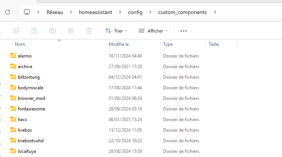
Task: Click the Copy icon in the toolbar
Action: point(16,31)
